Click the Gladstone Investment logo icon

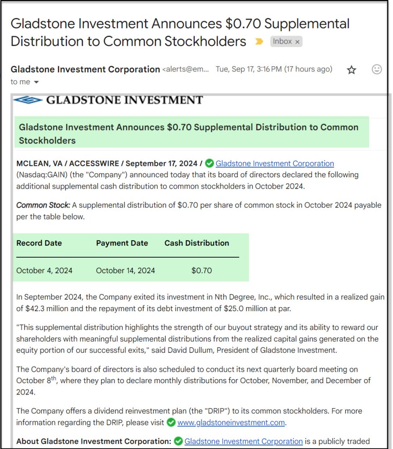click(27, 100)
